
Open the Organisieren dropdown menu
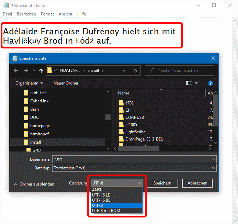(x=29, y=83)
